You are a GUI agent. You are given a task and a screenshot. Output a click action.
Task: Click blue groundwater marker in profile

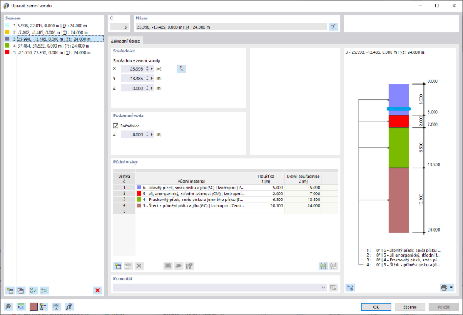click(398, 109)
